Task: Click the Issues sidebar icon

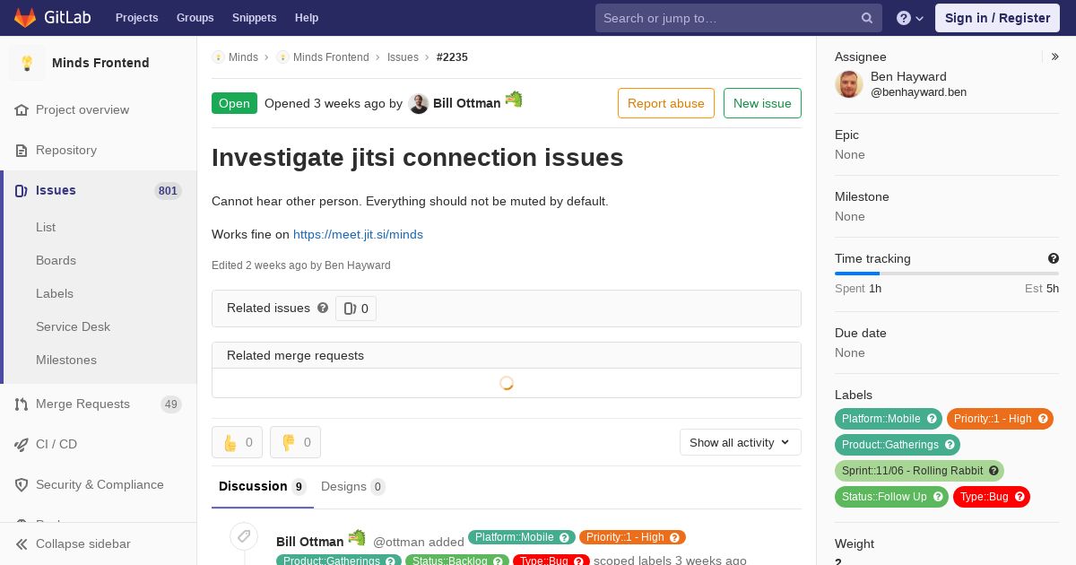Action: click(x=22, y=190)
